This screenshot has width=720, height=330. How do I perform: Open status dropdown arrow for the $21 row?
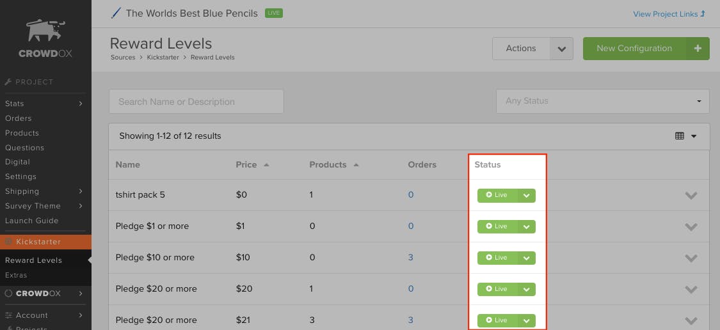coord(527,320)
